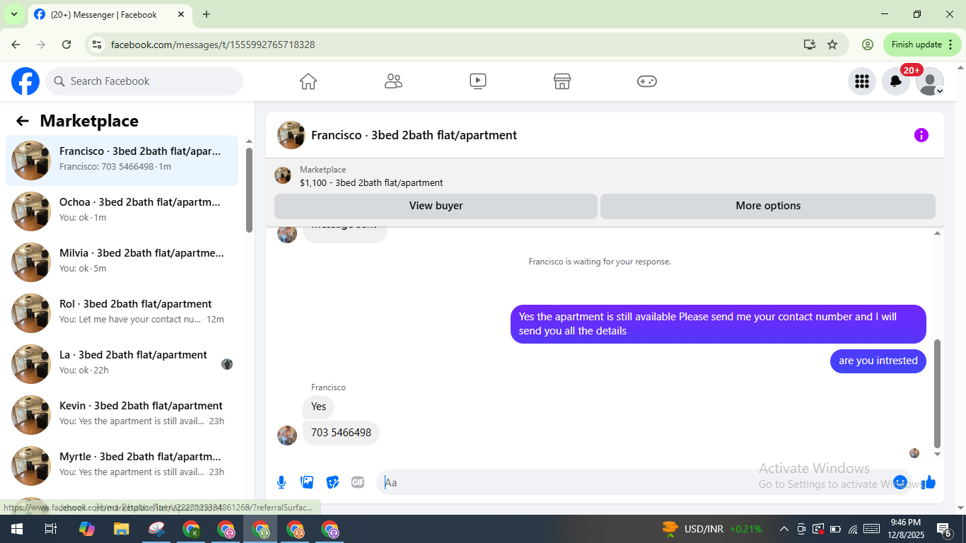Image resolution: width=966 pixels, height=543 pixels.
Task: Open the tab search dropdown in Chrome
Action: (x=13, y=14)
